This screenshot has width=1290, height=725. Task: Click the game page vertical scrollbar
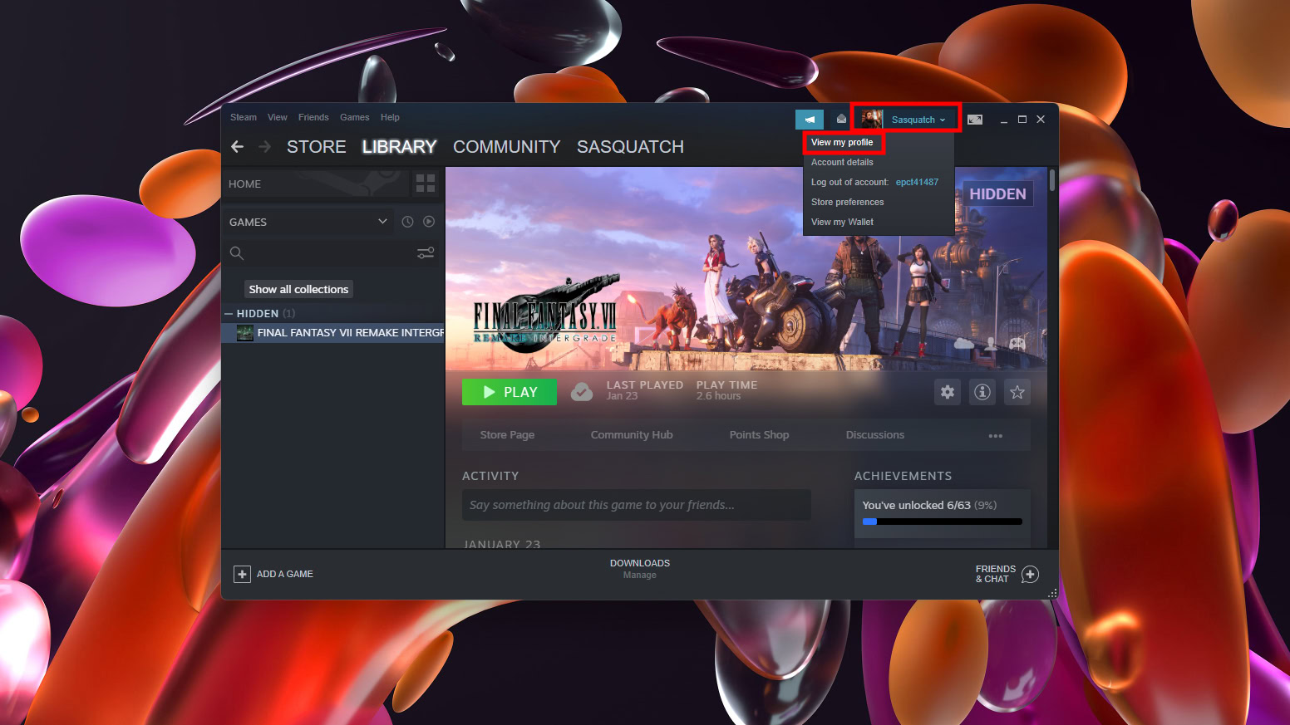click(x=1052, y=180)
